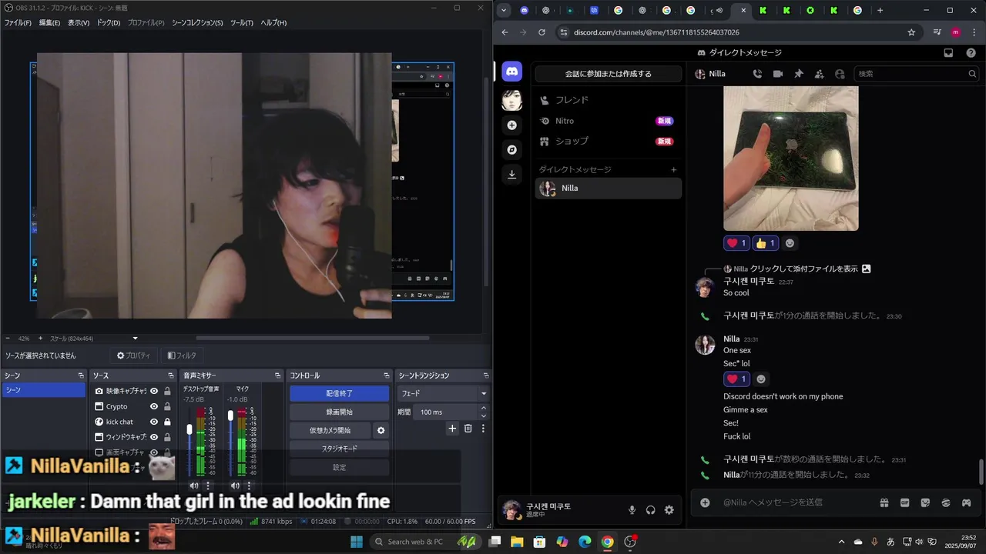
Task: Mute デスクトップ音声 in audio mixer
Action: [194, 486]
